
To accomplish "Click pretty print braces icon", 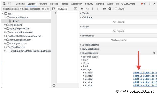I will pyautogui.click(x=54, y=86).
